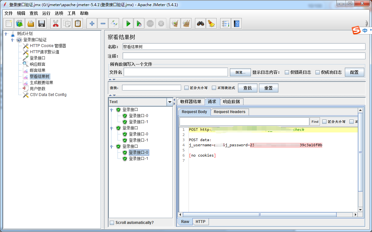Check 区分大小写 beside the Find button
This screenshot has width=372, height=232.
[324, 122]
